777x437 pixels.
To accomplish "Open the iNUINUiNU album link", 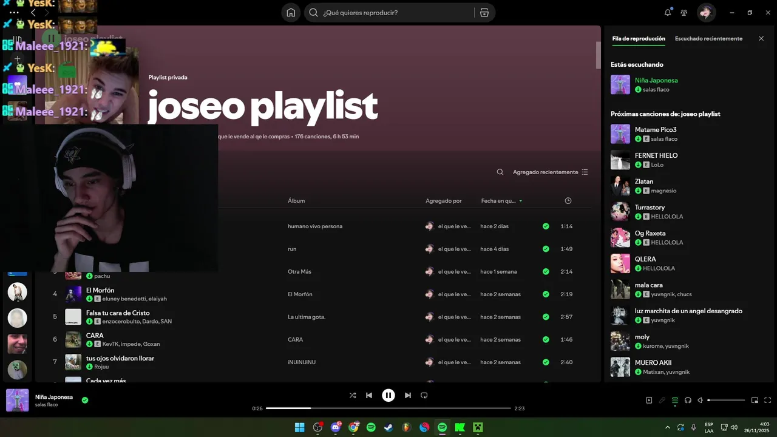I will coord(302,362).
